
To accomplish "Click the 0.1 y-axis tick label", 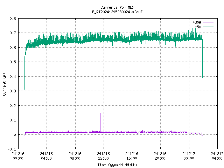I will click(x=13, y=120).
